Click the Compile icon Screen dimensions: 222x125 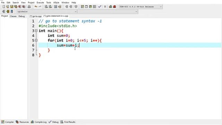(82, 7)
